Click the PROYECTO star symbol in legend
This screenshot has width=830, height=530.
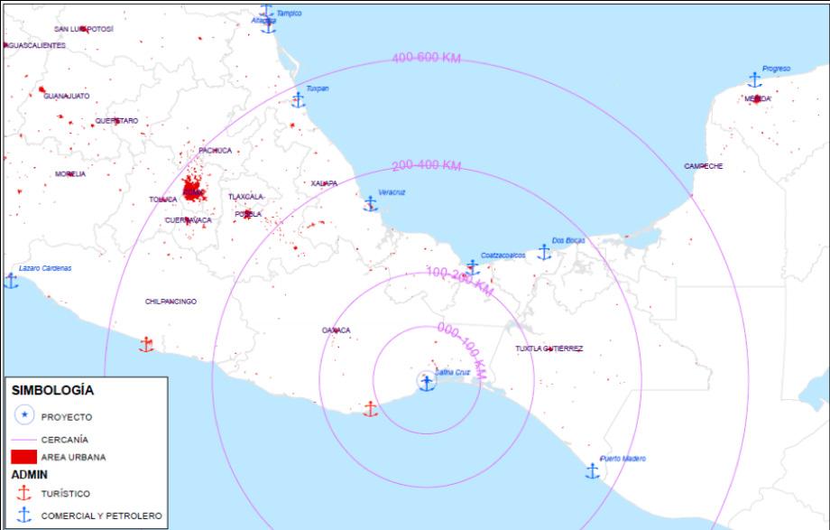pos(24,415)
